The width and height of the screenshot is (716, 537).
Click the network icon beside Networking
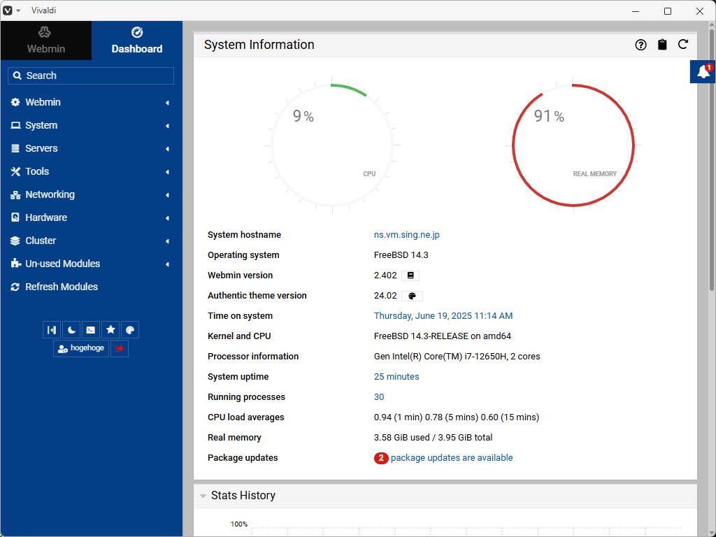[x=15, y=195]
